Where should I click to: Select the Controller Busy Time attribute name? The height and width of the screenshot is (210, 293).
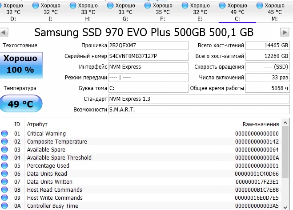coord(52,206)
